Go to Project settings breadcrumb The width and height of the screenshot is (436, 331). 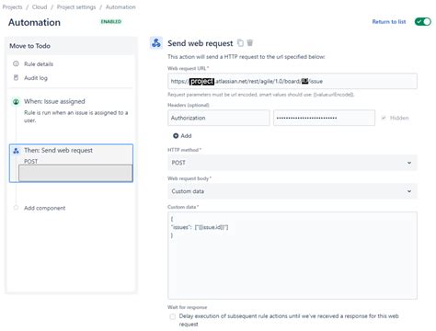76,7
